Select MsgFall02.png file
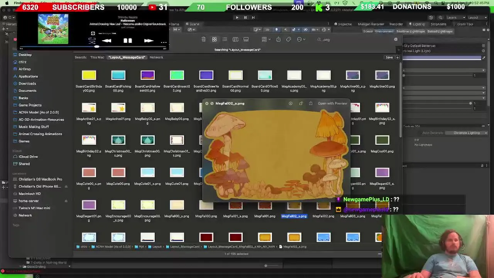This screenshot has width=494, height=278. pyautogui.click(x=323, y=216)
